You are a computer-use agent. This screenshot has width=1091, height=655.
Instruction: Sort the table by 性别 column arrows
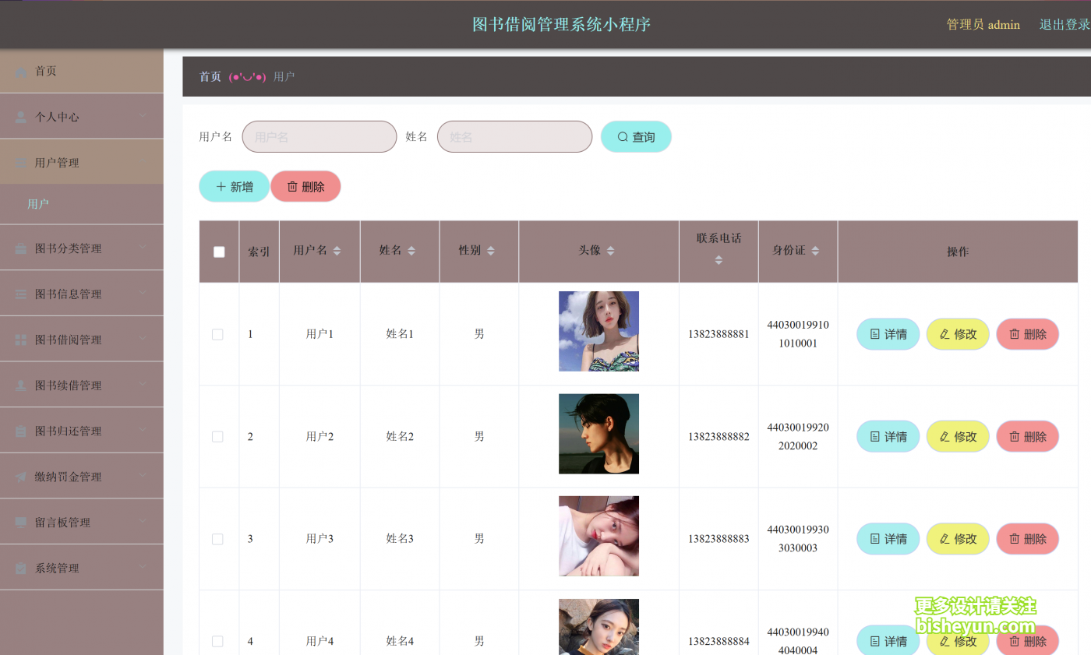coord(491,251)
